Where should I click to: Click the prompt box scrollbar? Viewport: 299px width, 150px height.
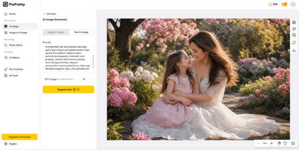click(x=93, y=61)
